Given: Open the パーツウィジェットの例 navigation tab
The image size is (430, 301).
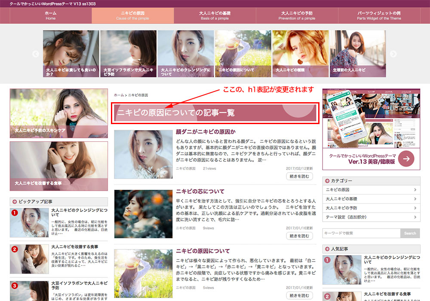Looking at the screenshot, I should (x=379, y=15).
